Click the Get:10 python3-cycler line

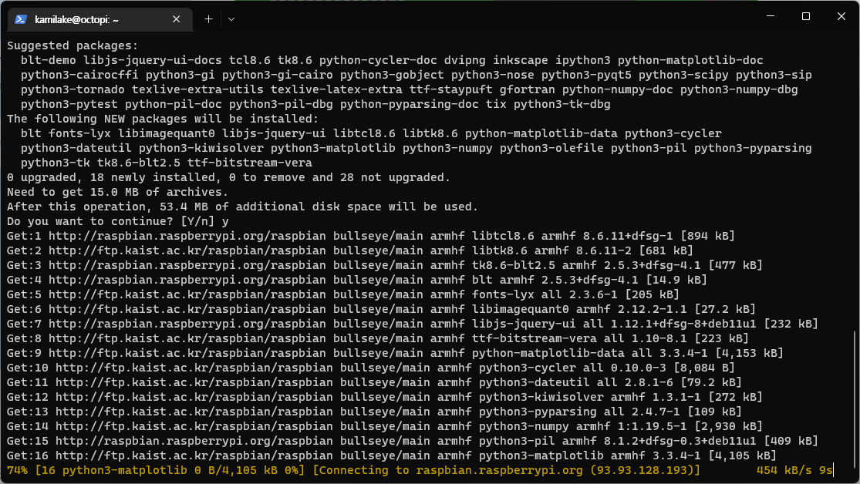[371, 368]
